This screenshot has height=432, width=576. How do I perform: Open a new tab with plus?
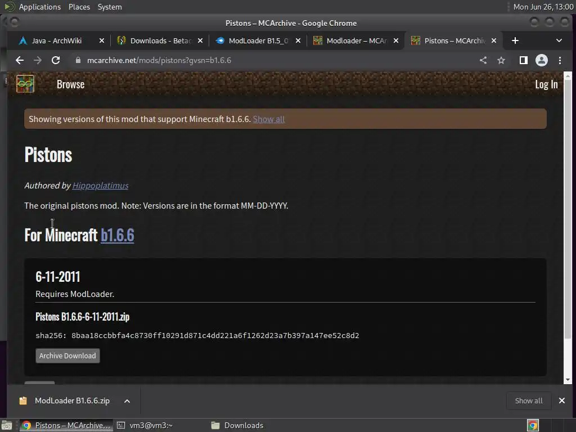515,40
